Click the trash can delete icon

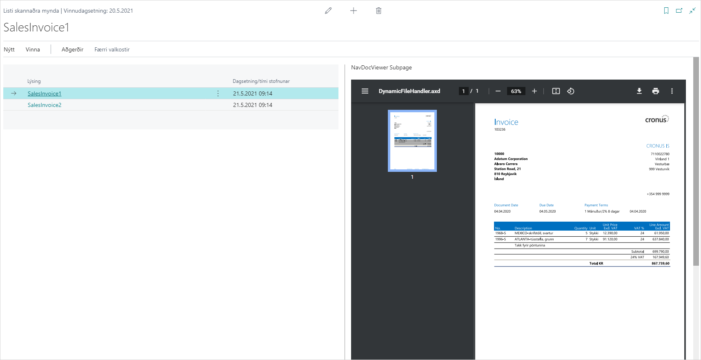(378, 11)
